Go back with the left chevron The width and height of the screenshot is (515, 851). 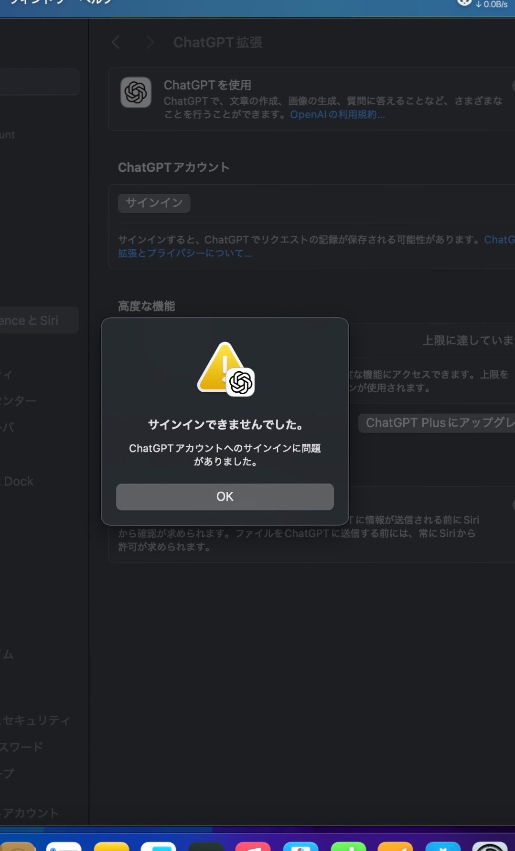(x=116, y=43)
